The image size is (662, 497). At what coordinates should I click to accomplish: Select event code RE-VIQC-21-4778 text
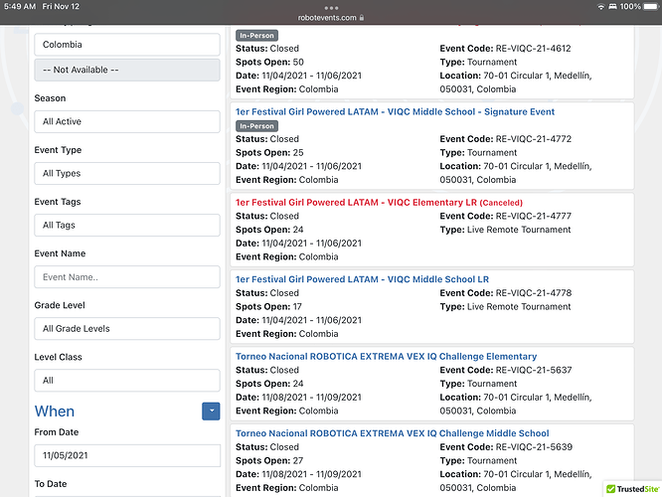tap(534, 293)
